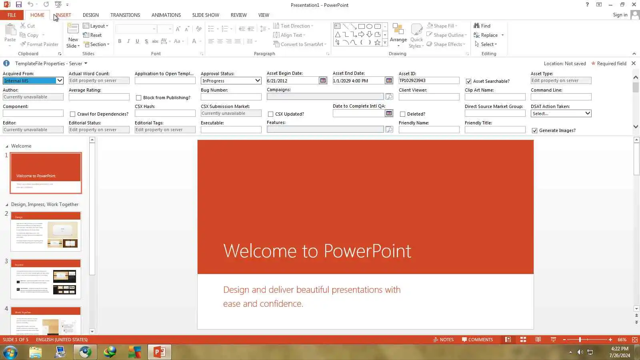Image resolution: width=640 pixels, height=360 pixels.
Task: Open calendar picker for Asset End Date
Action: [389, 80]
